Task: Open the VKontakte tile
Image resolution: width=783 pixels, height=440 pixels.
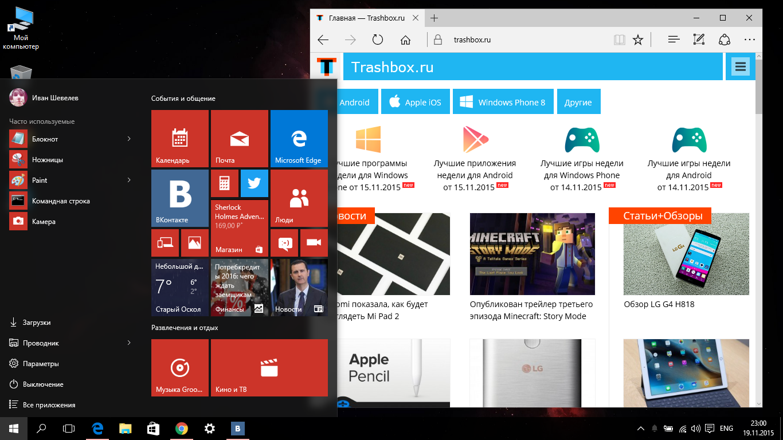Action: point(179,198)
